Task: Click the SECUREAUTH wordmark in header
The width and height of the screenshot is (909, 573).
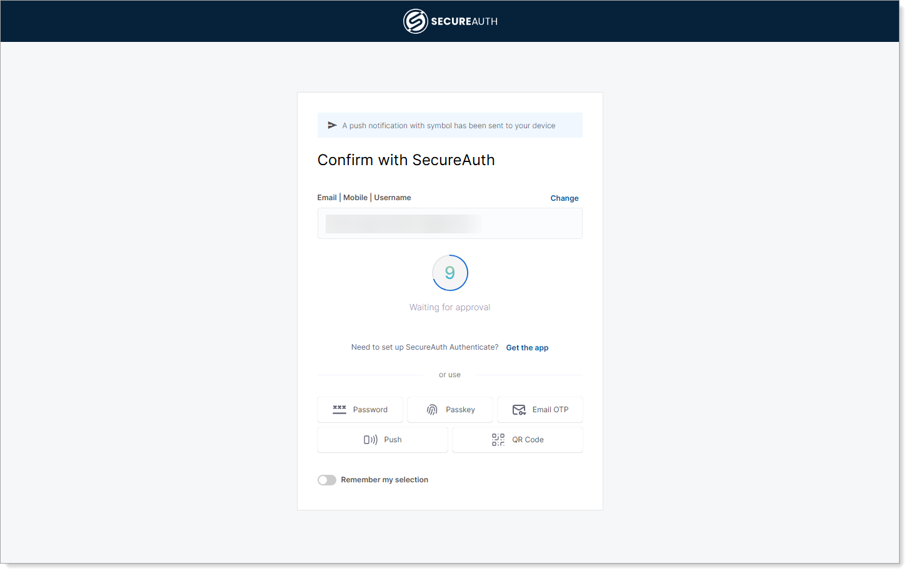Action: point(464,21)
